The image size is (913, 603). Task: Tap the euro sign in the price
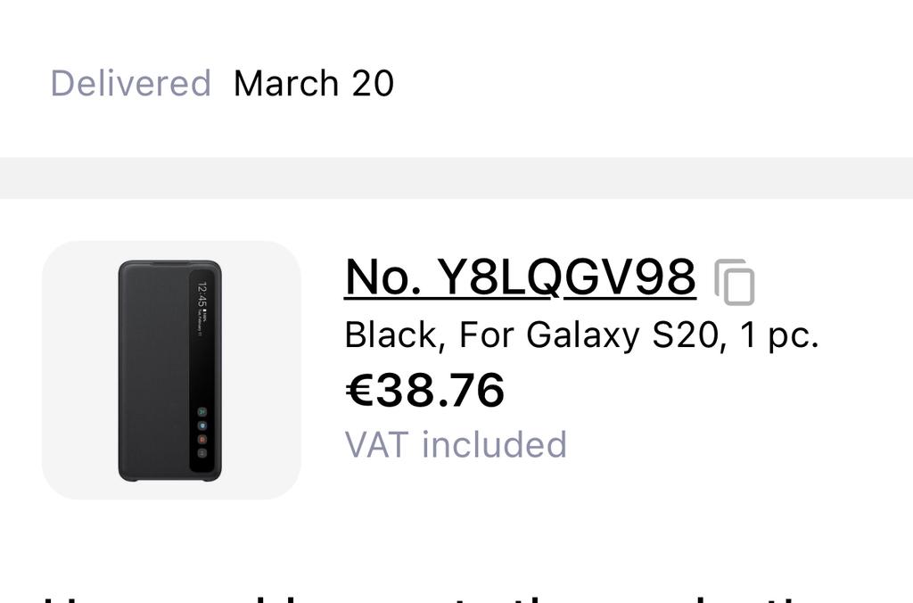click(x=358, y=390)
